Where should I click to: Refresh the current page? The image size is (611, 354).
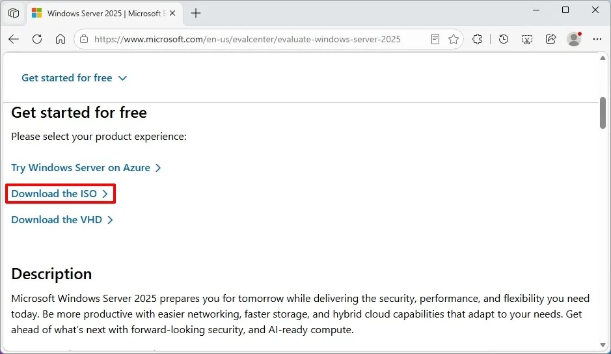(37, 39)
